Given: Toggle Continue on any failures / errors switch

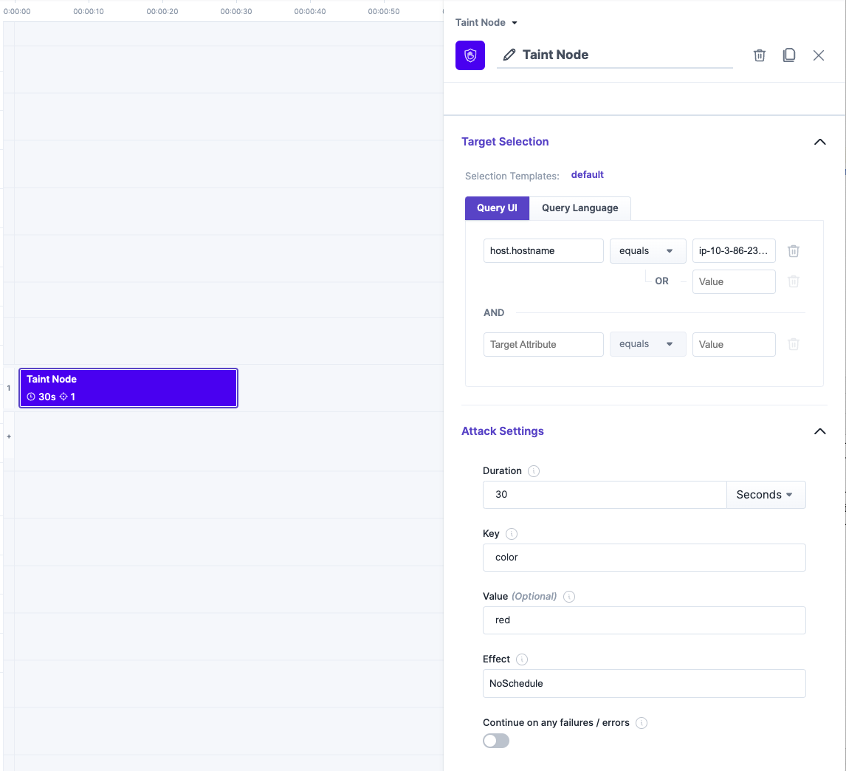Looking at the screenshot, I should click(x=496, y=741).
